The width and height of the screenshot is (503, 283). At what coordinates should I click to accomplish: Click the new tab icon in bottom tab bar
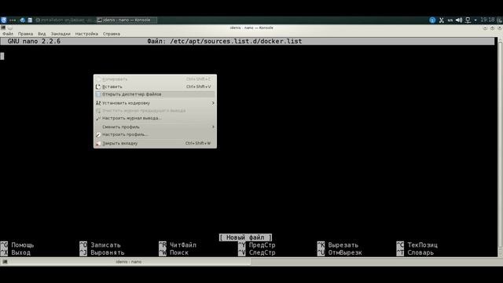pos(5,262)
